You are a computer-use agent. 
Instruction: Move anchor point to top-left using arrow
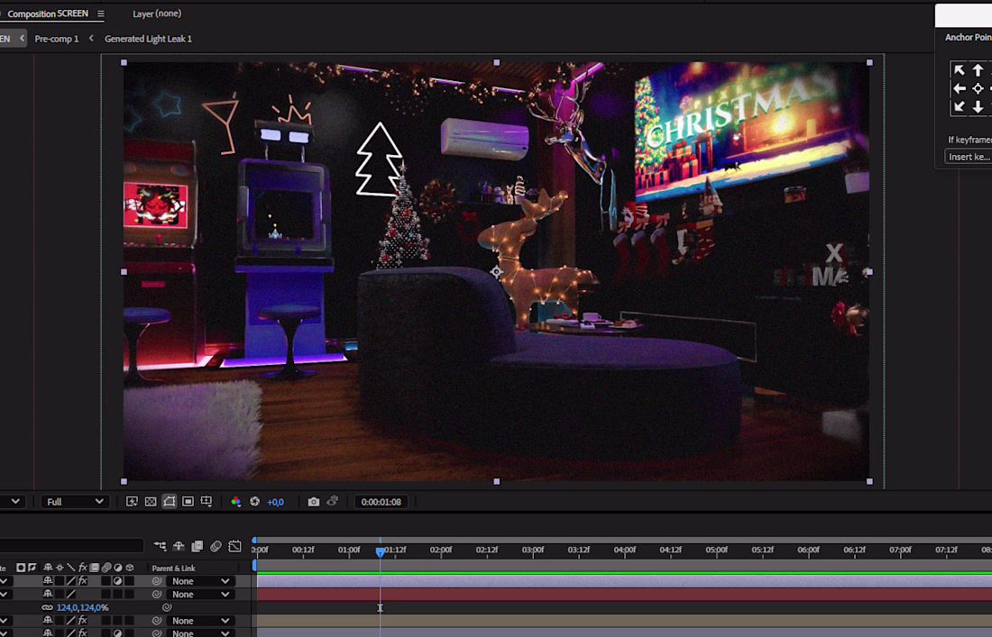(959, 70)
